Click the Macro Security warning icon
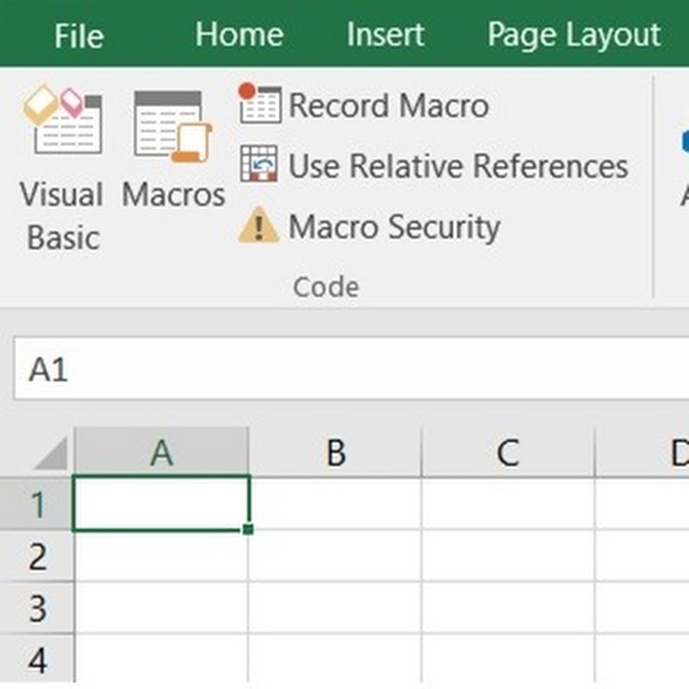The height and width of the screenshot is (689, 689). (x=260, y=226)
